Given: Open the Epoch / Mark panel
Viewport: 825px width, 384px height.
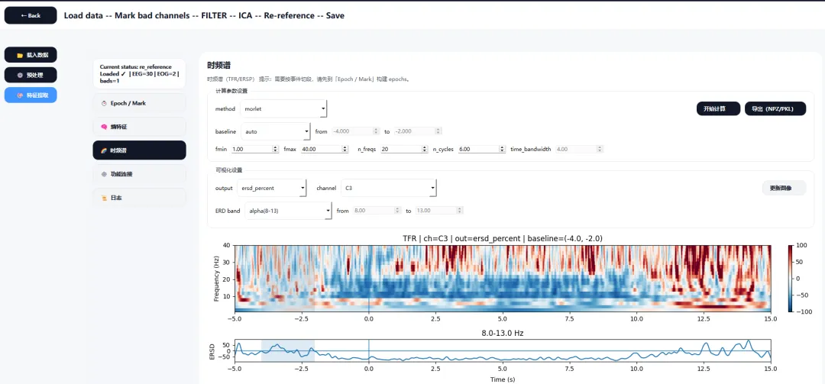Looking at the screenshot, I should [x=140, y=103].
